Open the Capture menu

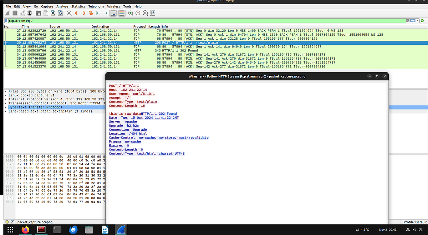[x=47, y=6]
